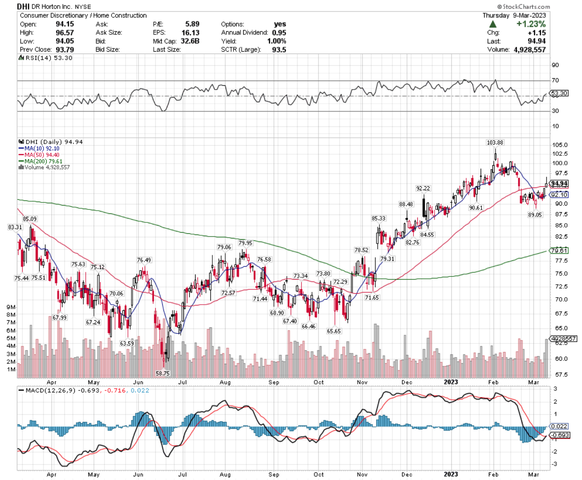Click the date Thursday 9-Mar-2023
Image resolution: width=582 pixels, height=480 pixels.
point(514,15)
